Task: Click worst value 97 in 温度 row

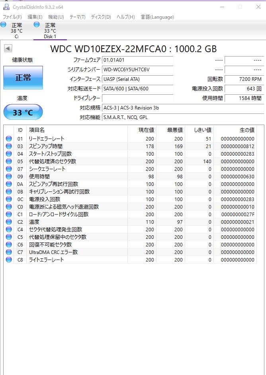Action: coord(180,222)
